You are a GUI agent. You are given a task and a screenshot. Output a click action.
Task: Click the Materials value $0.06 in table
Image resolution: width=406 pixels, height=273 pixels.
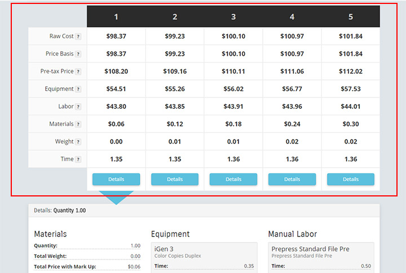coord(116,124)
